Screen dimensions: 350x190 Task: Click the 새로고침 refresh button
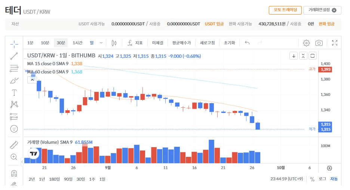pos(208,43)
